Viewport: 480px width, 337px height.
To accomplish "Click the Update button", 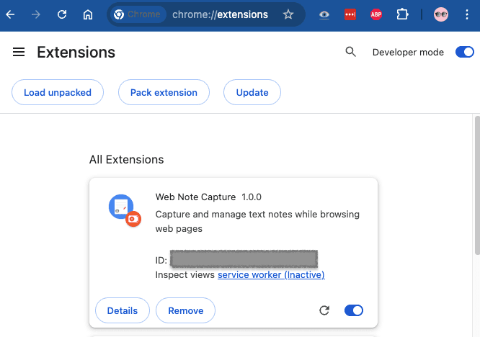I will [252, 92].
